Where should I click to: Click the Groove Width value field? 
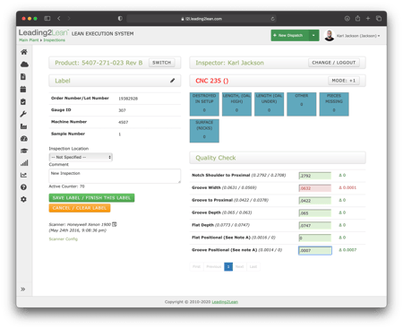(x=315, y=188)
